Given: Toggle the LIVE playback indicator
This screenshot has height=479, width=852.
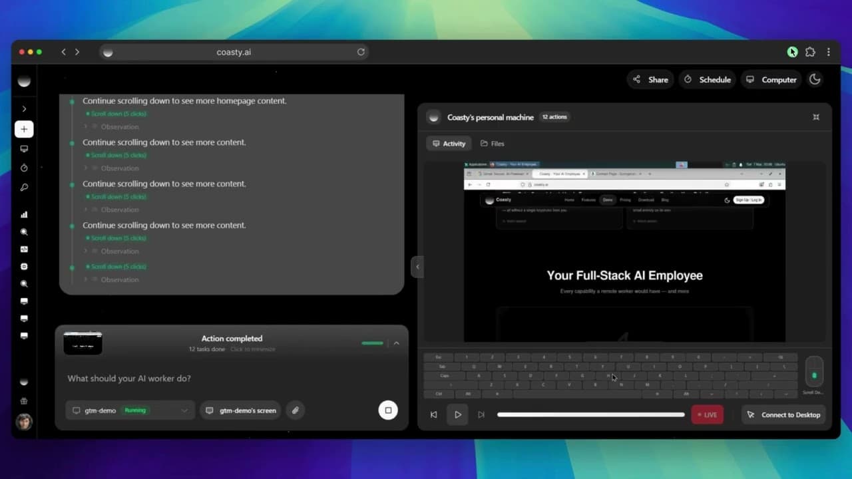Looking at the screenshot, I should [706, 414].
